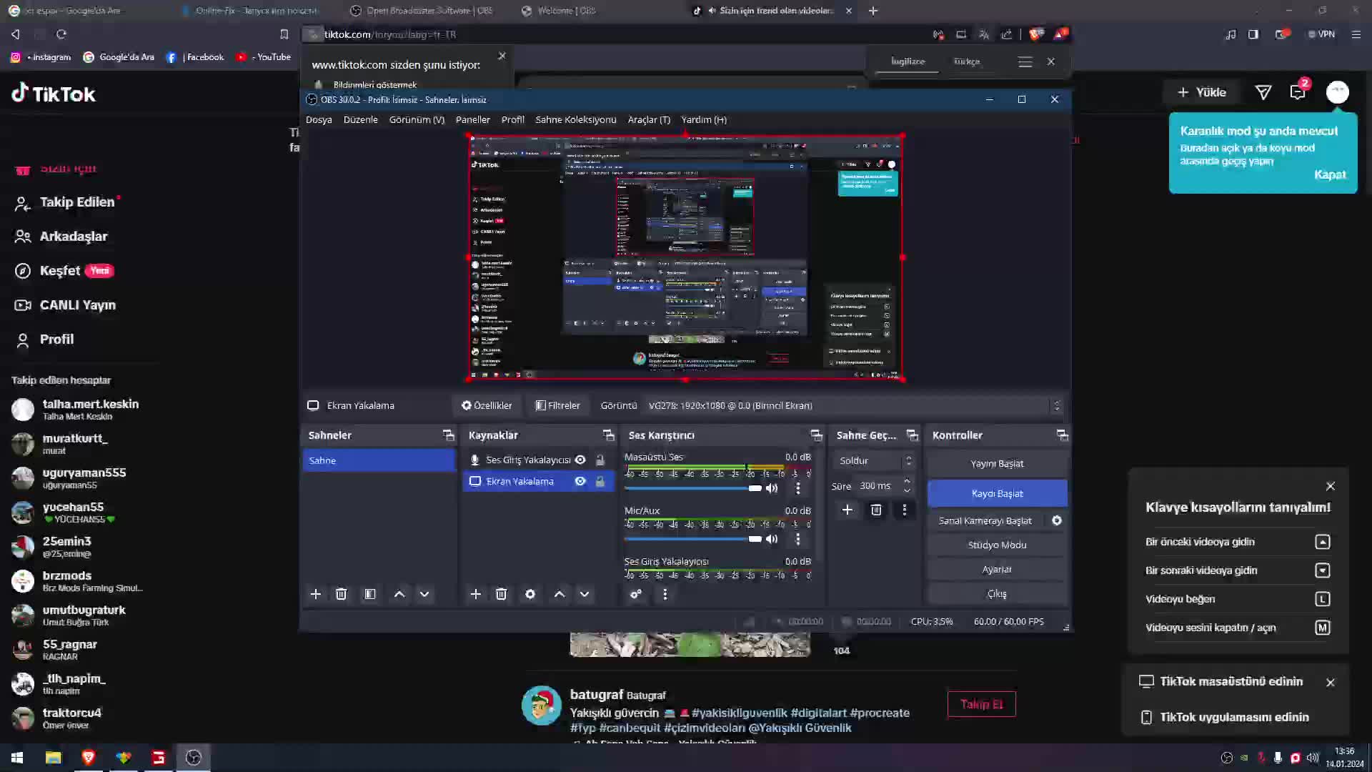Undock the Ses Karıştırıcı panel
The width and height of the screenshot is (1372, 772).
816,435
